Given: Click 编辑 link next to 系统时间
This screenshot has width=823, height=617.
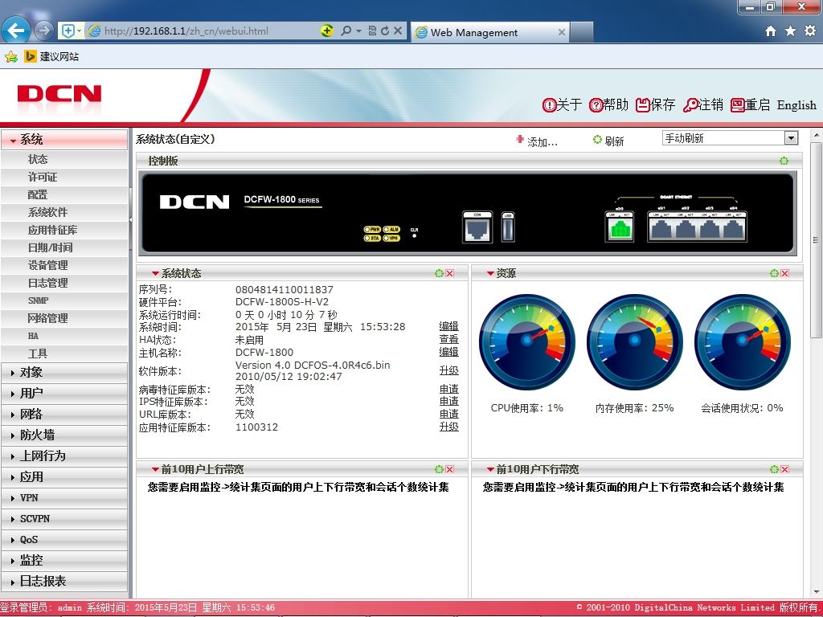Looking at the screenshot, I should [448, 326].
